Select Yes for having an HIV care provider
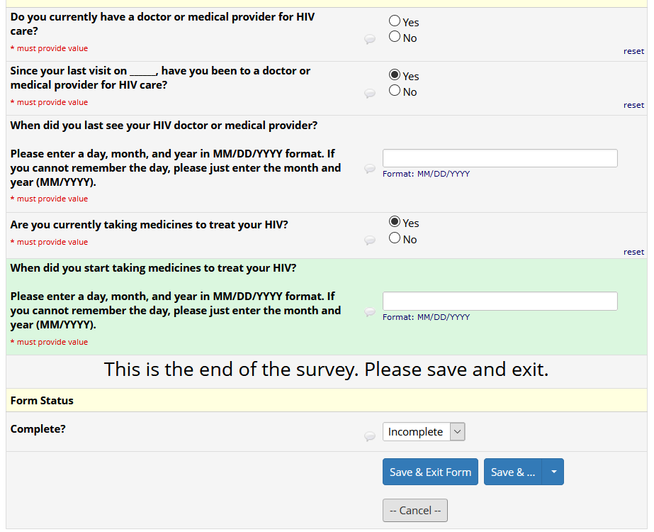Screen dimensions: 654x532 coord(395,21)
